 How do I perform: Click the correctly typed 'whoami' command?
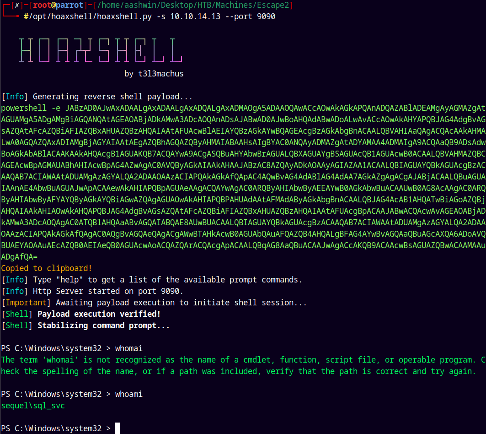point(128,394)
